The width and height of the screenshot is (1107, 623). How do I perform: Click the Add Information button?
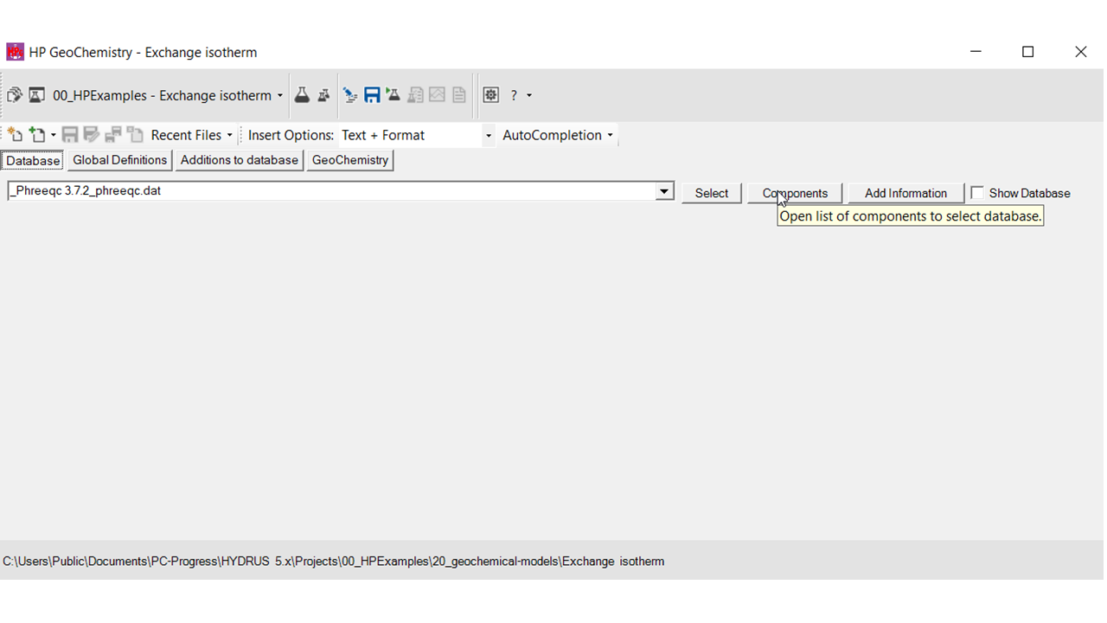point(905,193)
